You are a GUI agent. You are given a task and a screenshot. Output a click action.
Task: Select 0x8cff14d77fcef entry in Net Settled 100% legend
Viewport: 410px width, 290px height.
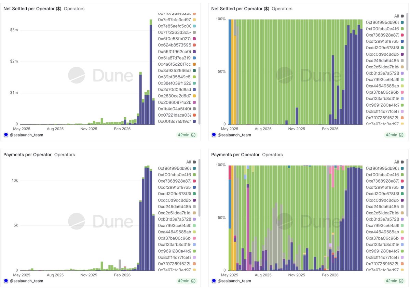pyautogui.click(x=385, y=111)
